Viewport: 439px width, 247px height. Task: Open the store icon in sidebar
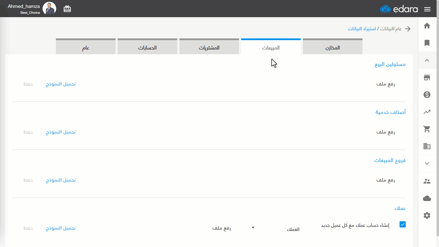(x=427, y=78)
